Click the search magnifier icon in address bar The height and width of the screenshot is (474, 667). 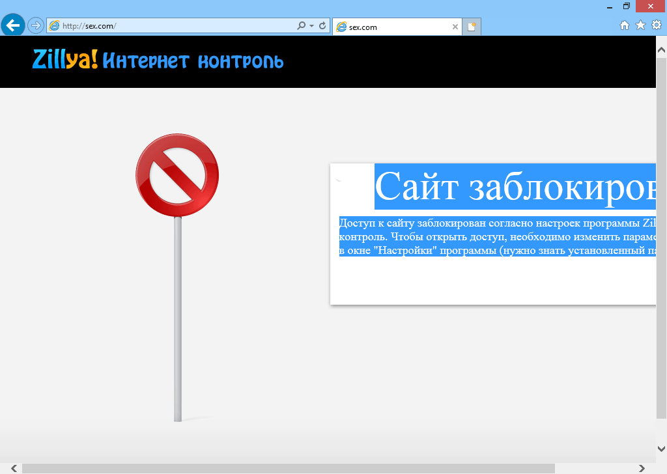[301, 25]
